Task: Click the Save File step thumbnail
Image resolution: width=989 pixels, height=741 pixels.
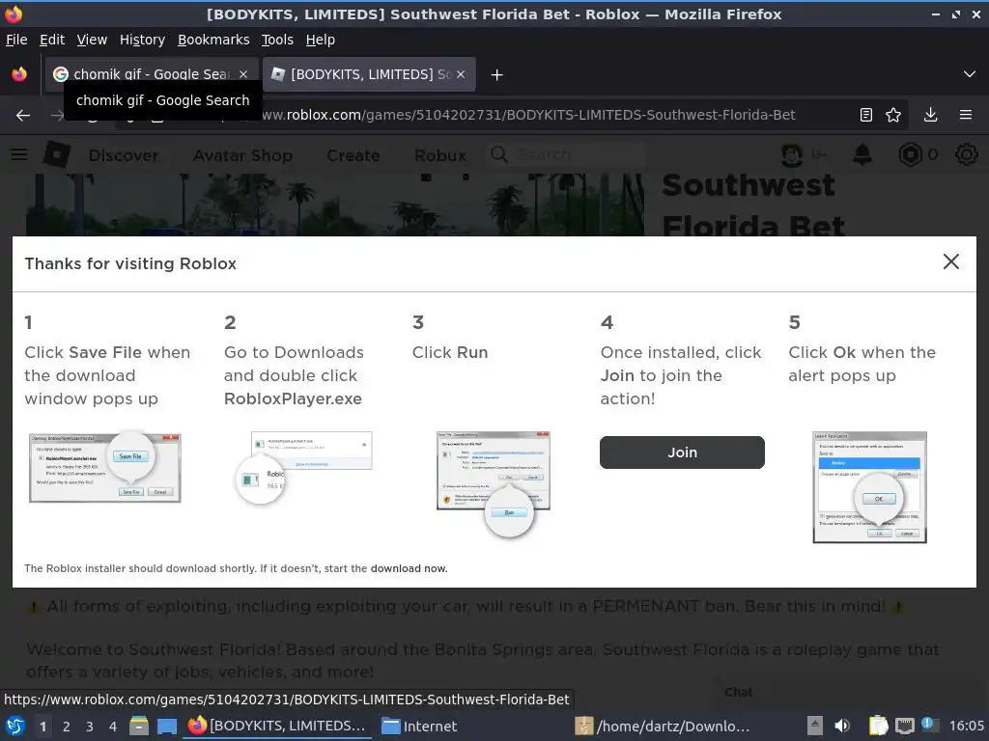Action: (105, 467)
